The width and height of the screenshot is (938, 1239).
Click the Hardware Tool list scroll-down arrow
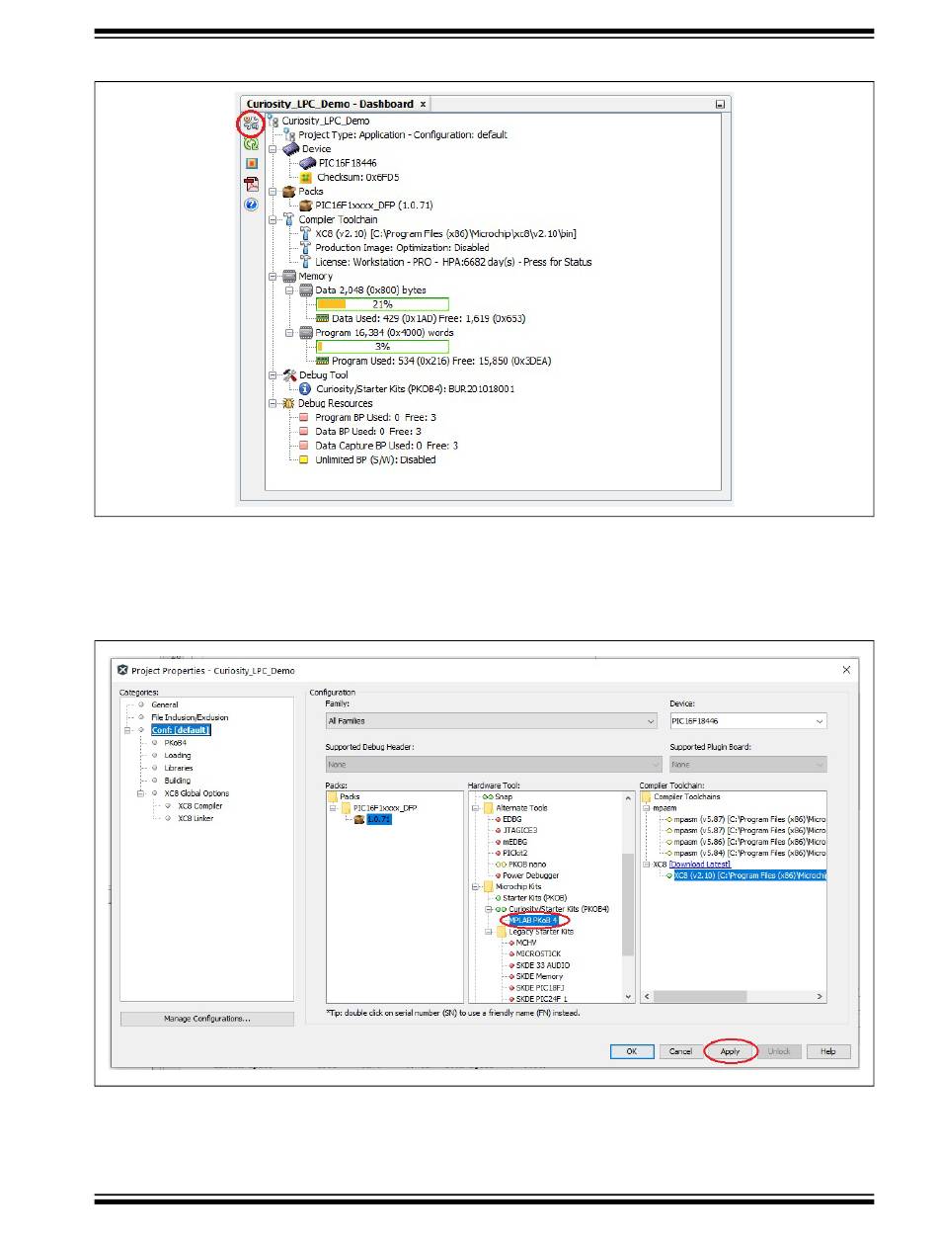pos(628,997)
